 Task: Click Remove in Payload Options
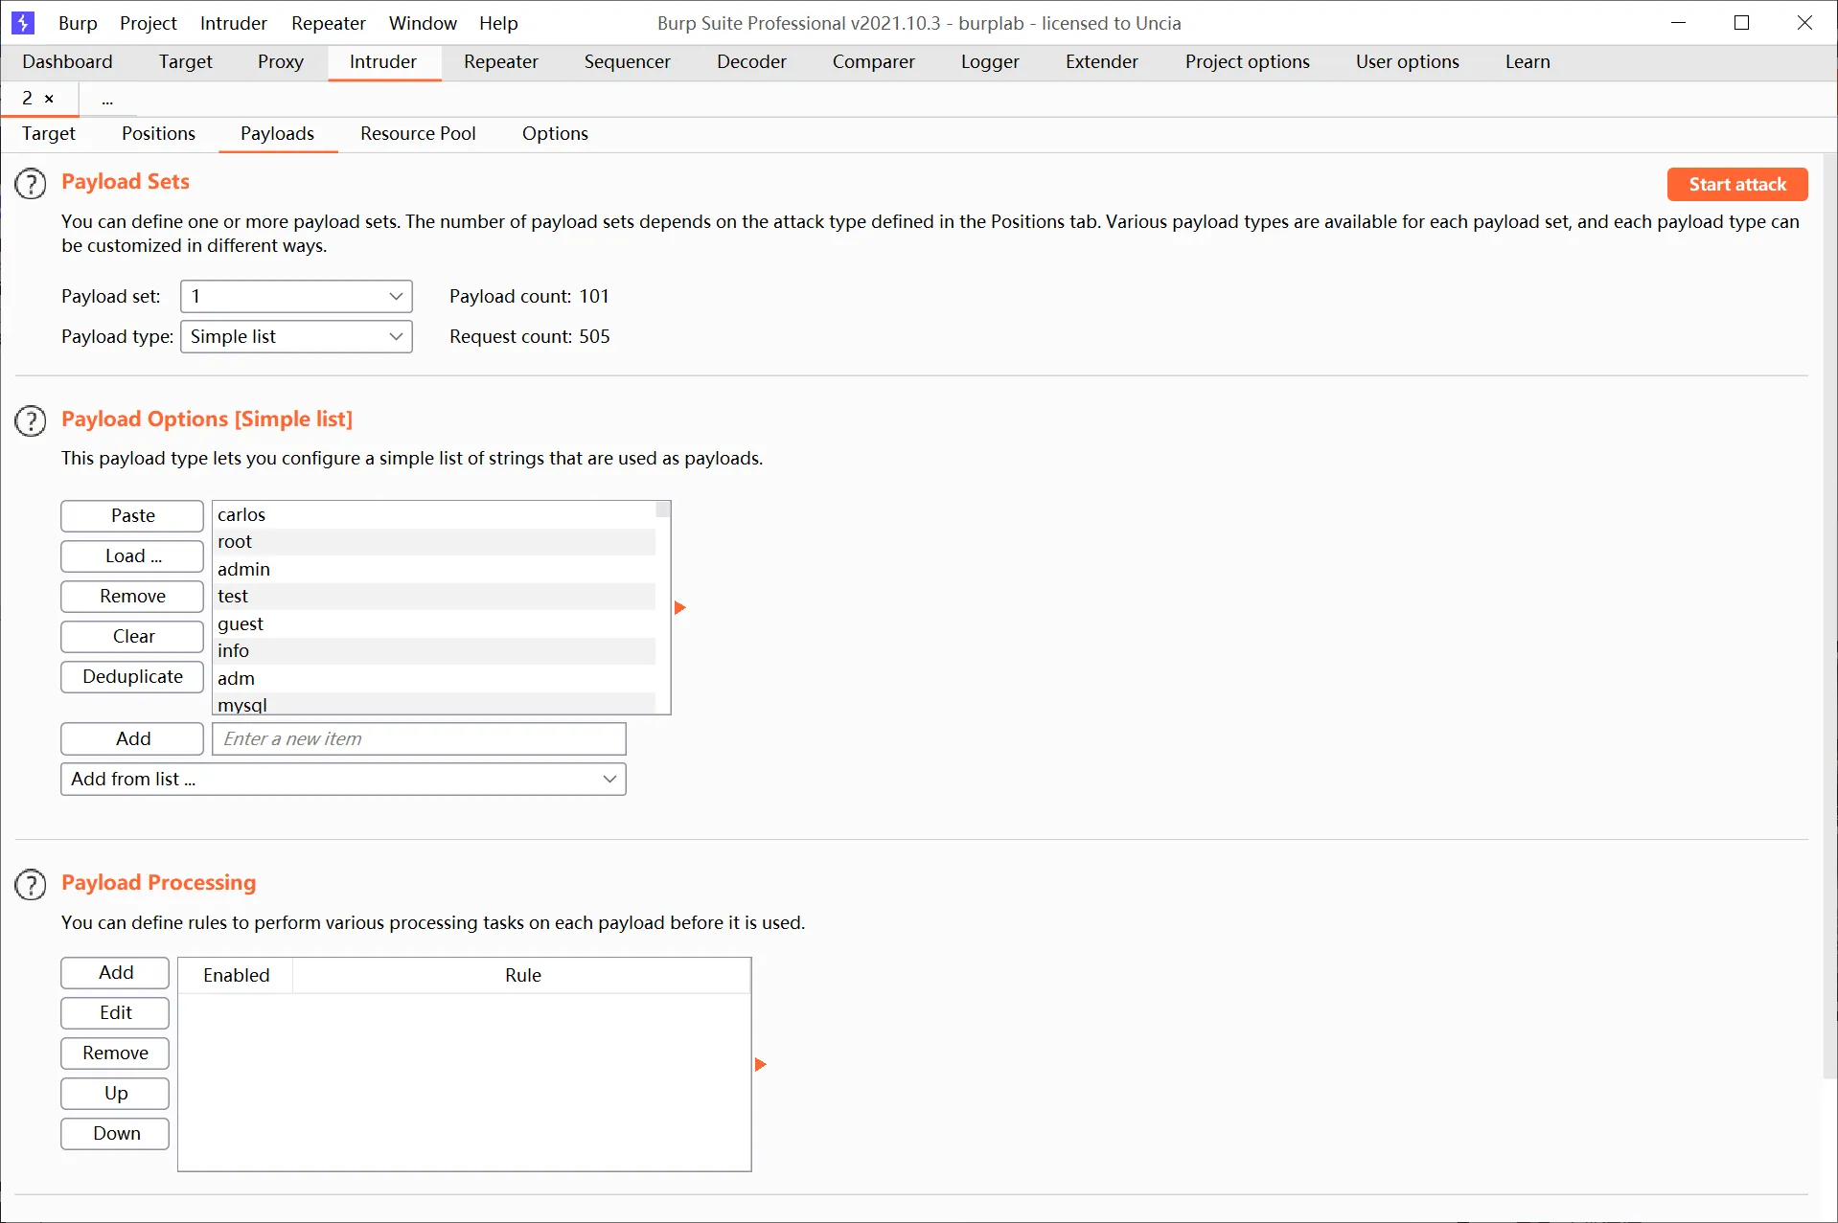pos(132,596)
